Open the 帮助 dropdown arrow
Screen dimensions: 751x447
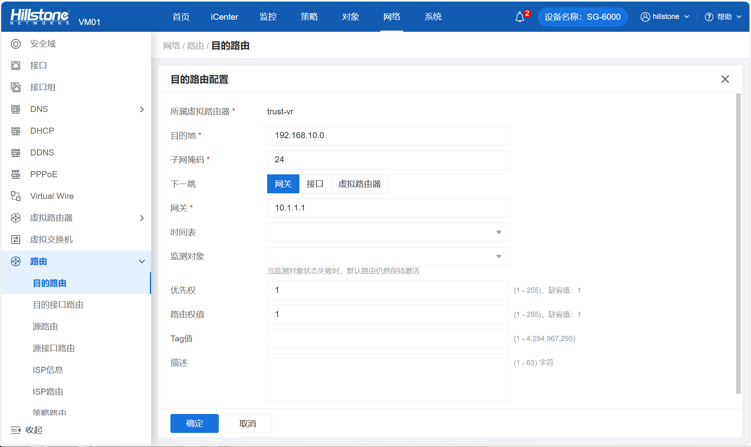pos(739,17)
